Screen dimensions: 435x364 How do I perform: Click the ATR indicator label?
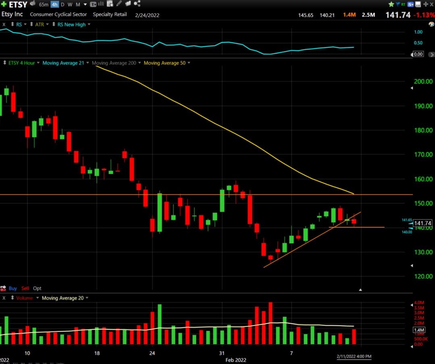click(40, 25)
